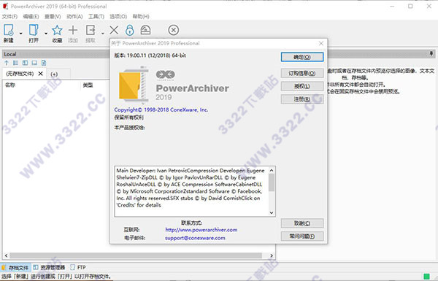Click the preview pane monitor icon
The height and width of the screenshot is (281, 438).
point(34,63)
